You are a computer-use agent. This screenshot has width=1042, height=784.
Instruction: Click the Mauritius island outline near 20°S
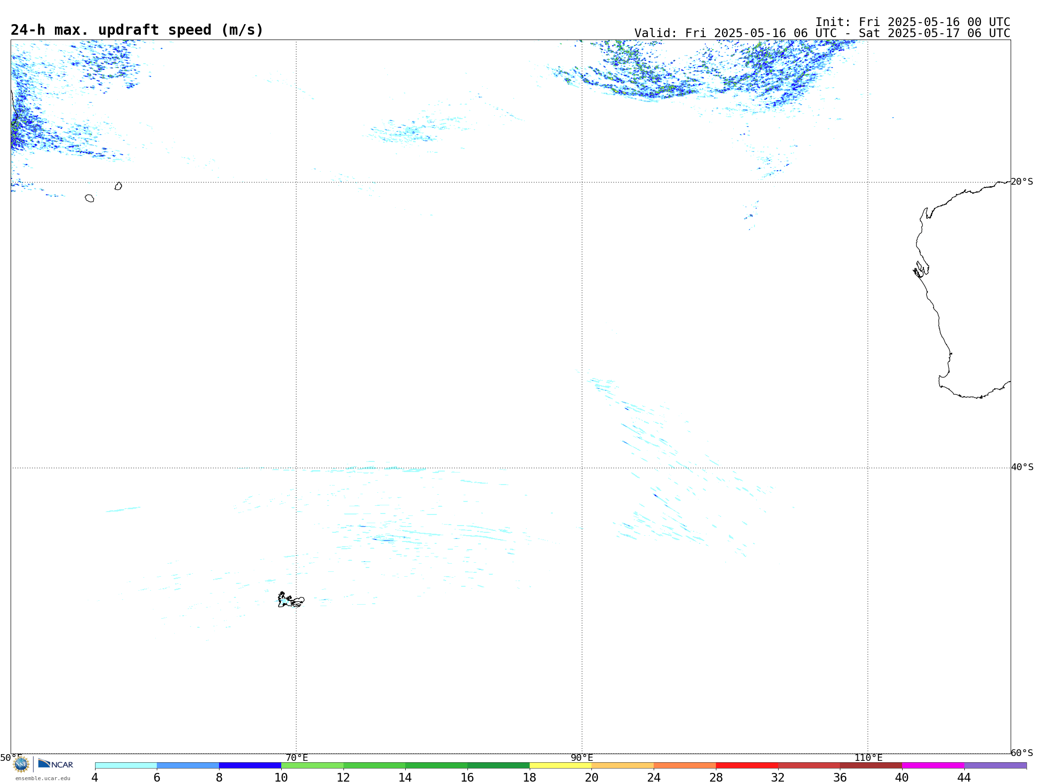click(118, 186)
